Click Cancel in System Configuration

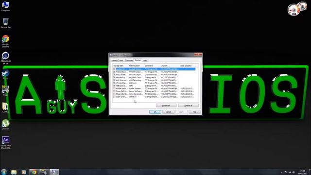coord(168,112)
